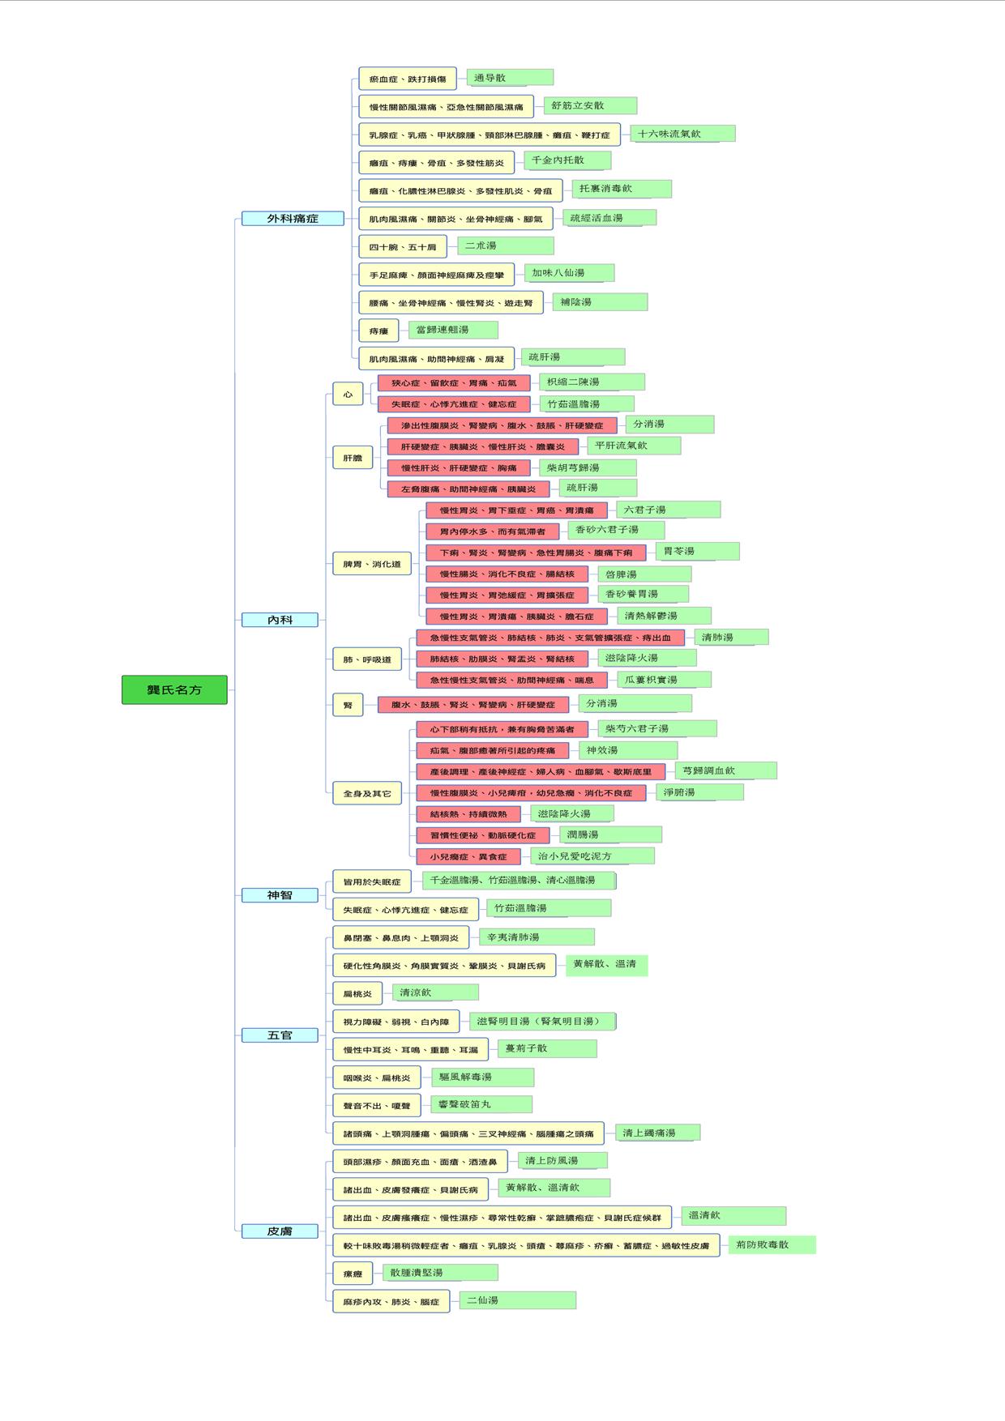This screenshot has height=1421, width=1005.
Task: Click the 心 sub-branch node
Action: coord(348,395)
